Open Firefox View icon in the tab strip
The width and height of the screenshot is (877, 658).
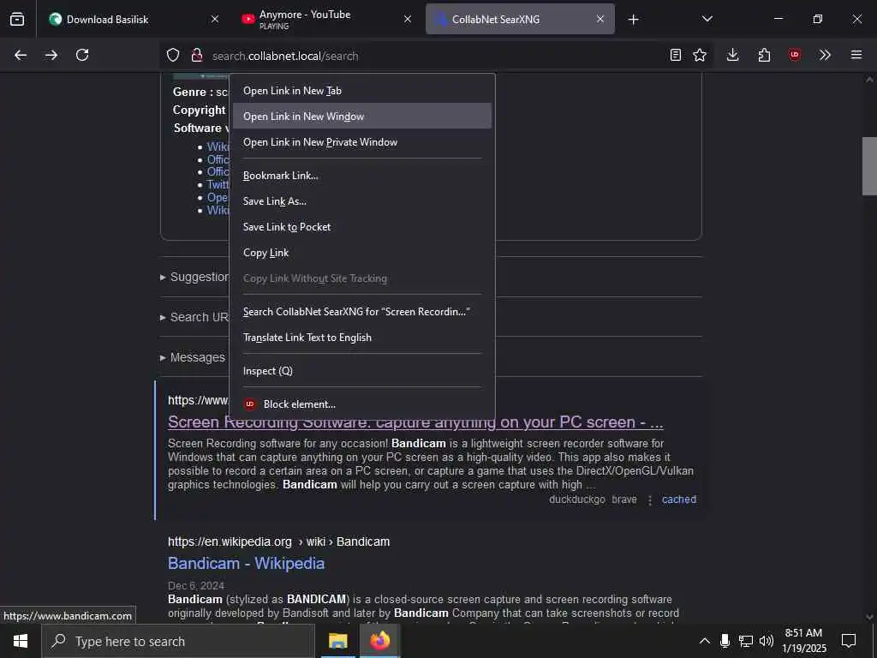17,19
